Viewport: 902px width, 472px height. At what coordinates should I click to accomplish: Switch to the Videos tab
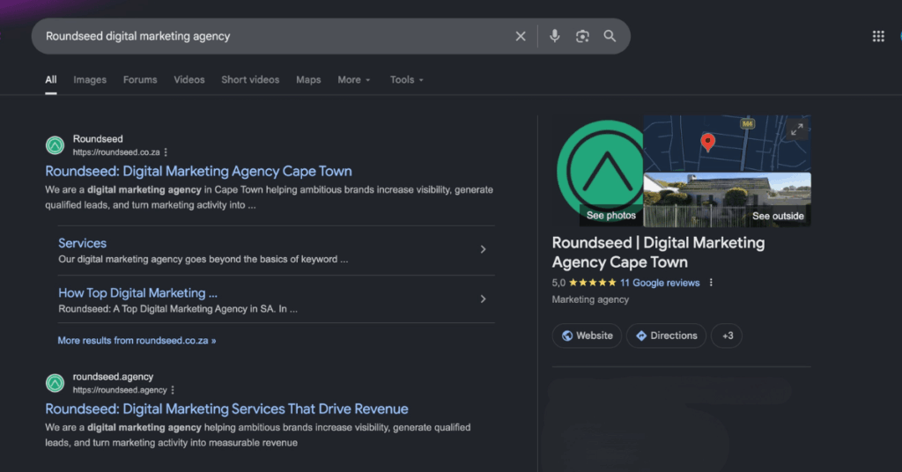tap(189, 80)
